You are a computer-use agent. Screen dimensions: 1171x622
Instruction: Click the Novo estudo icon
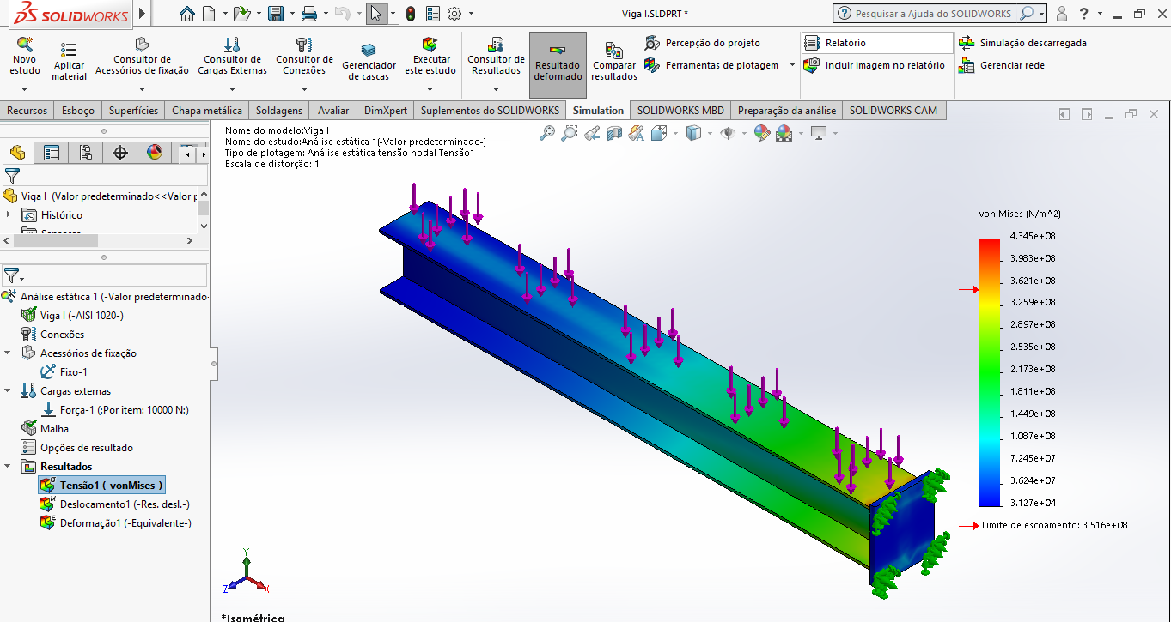tap(25, 47)
